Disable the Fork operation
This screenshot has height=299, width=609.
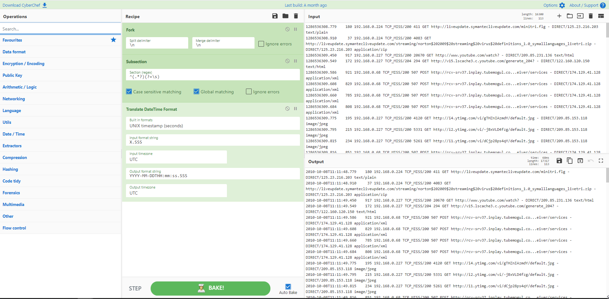(287, 29)
